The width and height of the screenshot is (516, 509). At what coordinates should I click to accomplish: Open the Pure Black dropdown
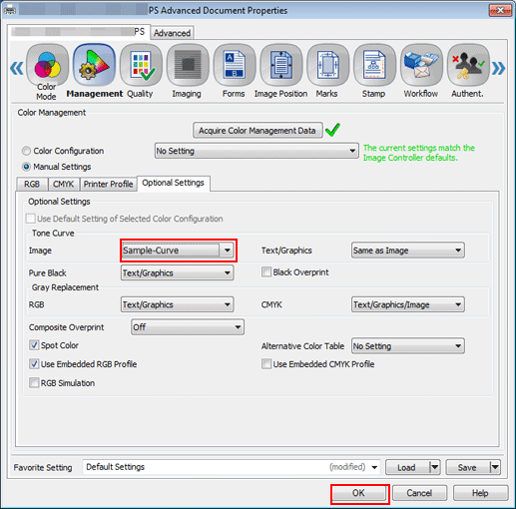click(178, 273)
